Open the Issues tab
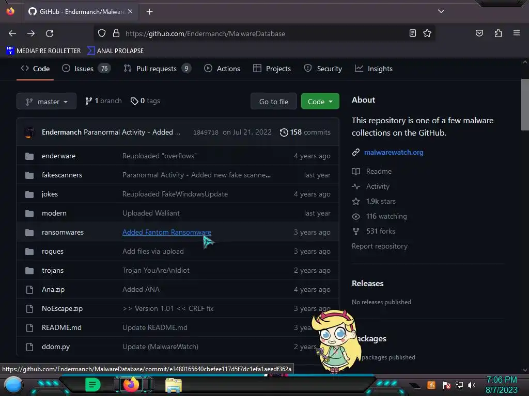The width and height of the screenshot is (529, 396). pyautogui.click(x=86, y=69)
